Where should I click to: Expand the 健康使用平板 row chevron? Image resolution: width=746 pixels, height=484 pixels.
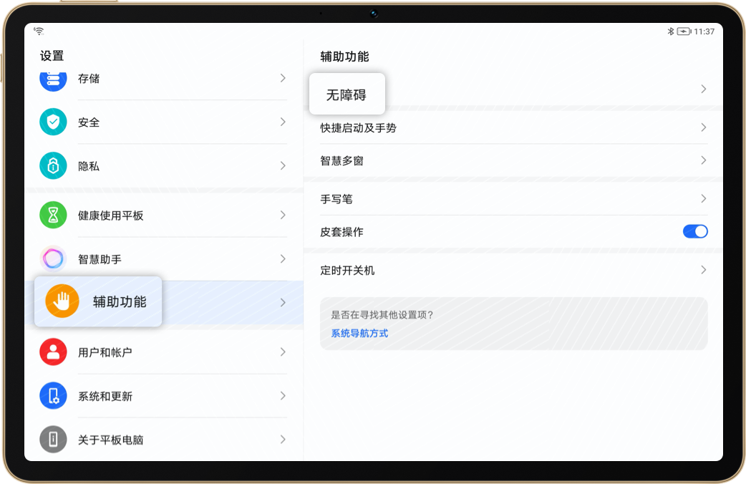coord(283,215)
